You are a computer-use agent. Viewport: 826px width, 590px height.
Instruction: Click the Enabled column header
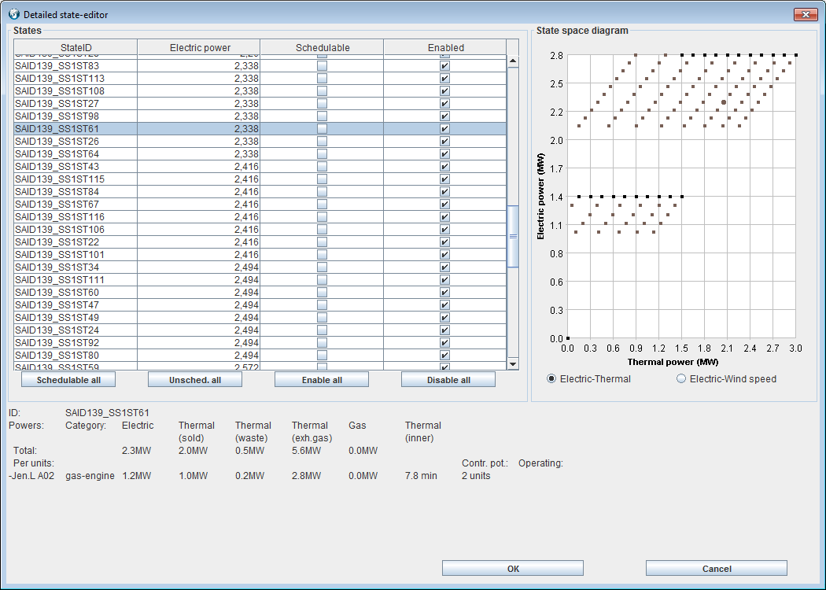pos(445,47)
